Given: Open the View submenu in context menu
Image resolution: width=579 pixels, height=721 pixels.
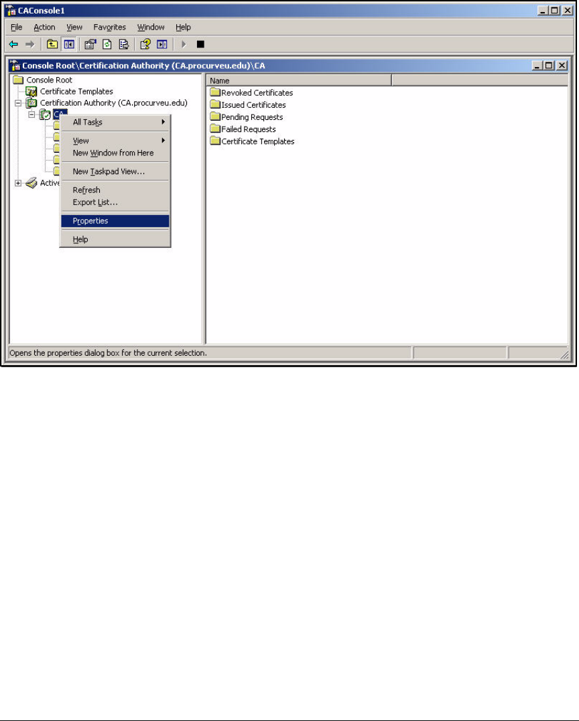Looking at the screenshot, I should [x=115, y=141].
